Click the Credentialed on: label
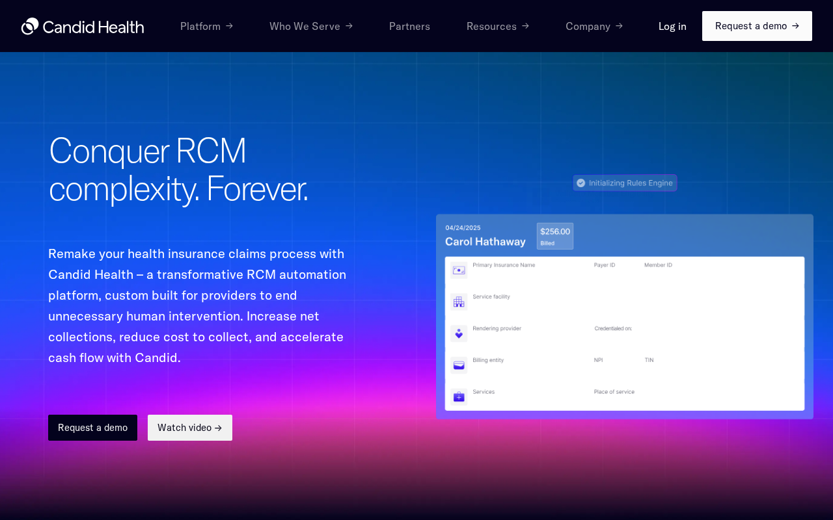 pos(613,329)
